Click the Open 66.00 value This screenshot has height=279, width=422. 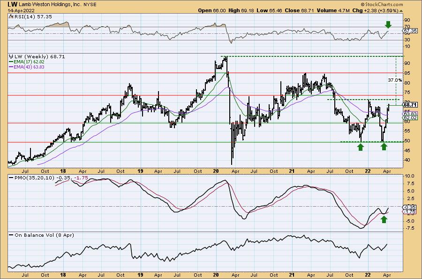click(212, 10)
